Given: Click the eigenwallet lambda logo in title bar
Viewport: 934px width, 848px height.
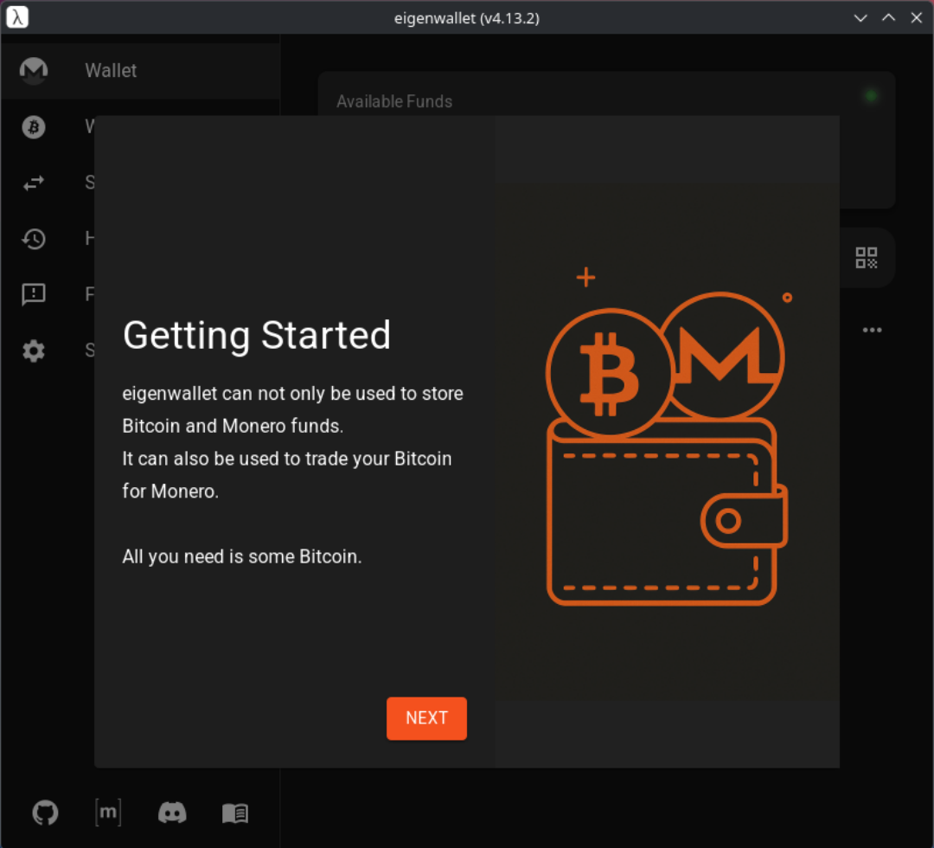Looking at the screenshot, I should coord(17,16).
